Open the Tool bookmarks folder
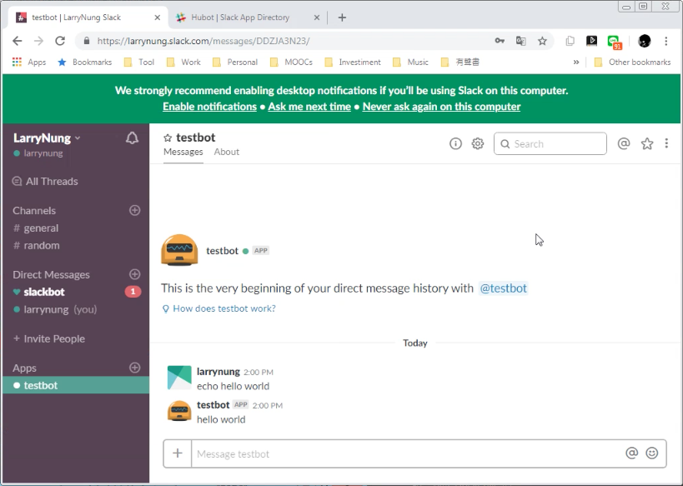The width and height of the screenshot is (683, 486). pyautogui.click(x=139, y=63)
